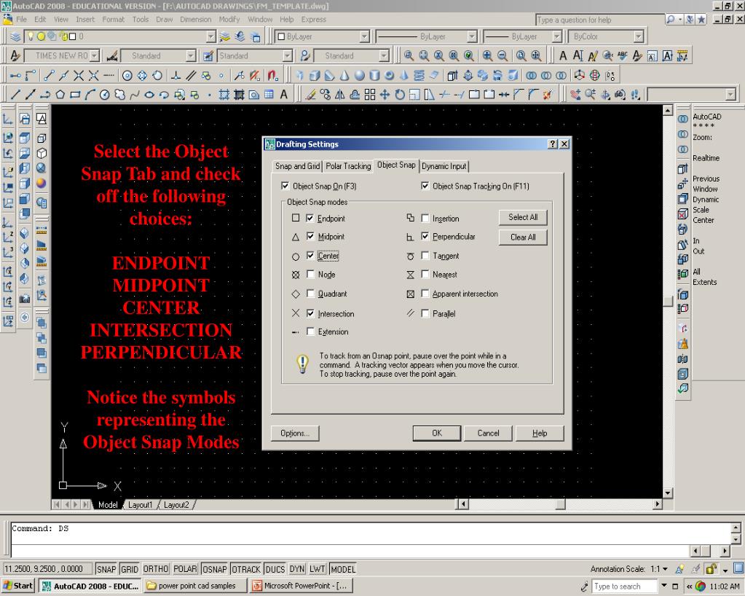745x596 pixels.
Task: Toggle OSNAP in the status bar
Action: pyautogui.click(x=215, y=569)
